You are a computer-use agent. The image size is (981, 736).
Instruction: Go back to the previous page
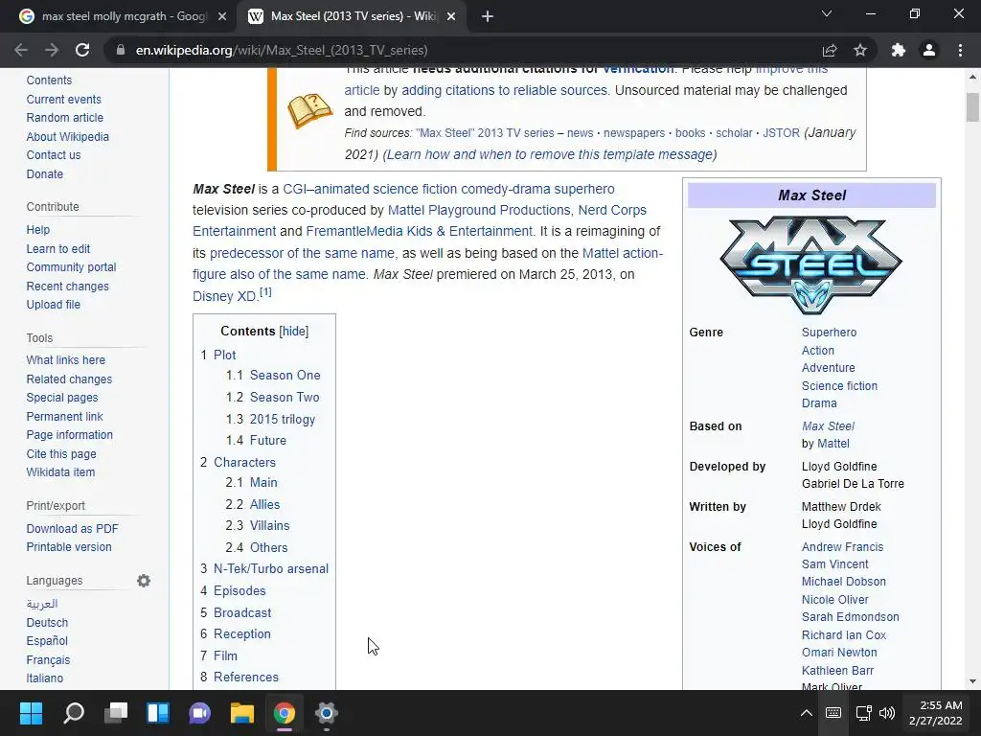pos(21,50)
